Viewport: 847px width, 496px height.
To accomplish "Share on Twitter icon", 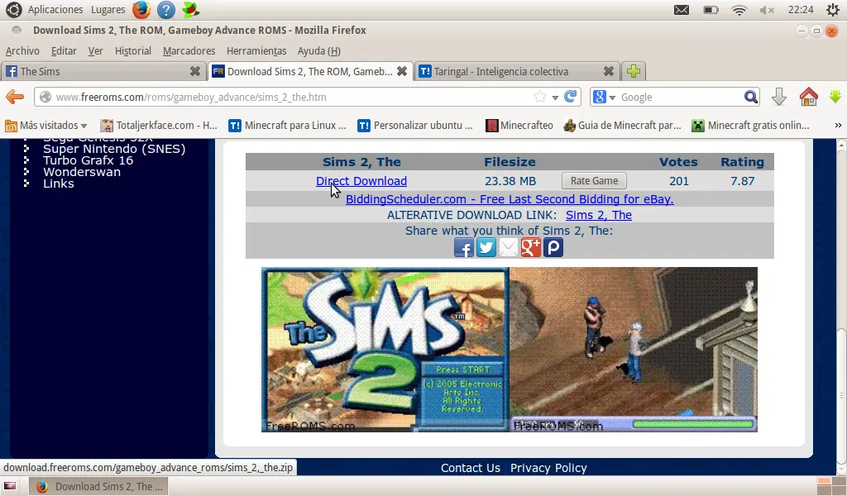I will click(x=486, y=248).
